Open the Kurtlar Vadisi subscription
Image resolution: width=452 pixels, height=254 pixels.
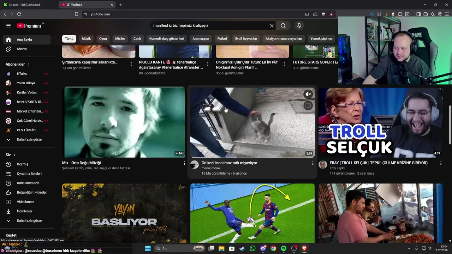27,92
